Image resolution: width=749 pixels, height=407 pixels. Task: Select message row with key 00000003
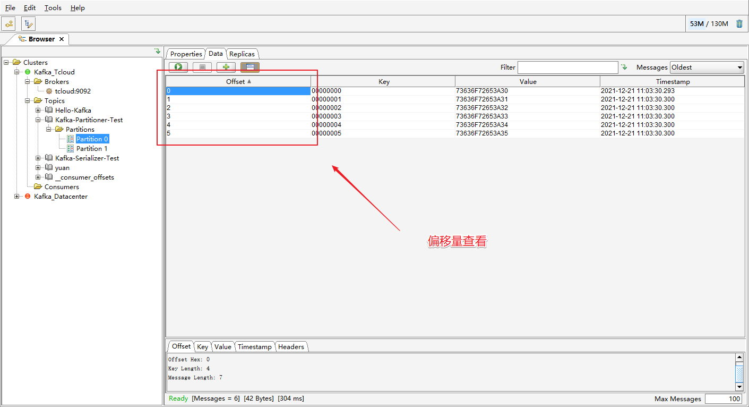455,116
